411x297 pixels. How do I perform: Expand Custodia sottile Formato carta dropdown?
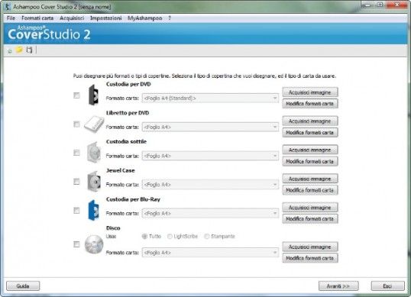(x=210, y=156)
